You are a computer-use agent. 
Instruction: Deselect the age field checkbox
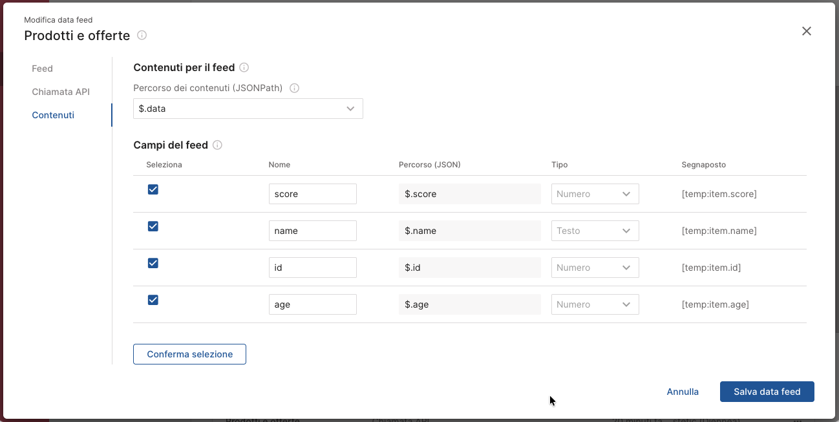click(x=153, y=300)
